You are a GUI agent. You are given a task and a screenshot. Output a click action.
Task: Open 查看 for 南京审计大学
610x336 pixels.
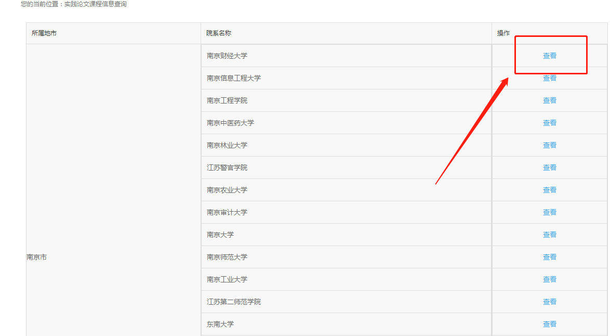549,212
